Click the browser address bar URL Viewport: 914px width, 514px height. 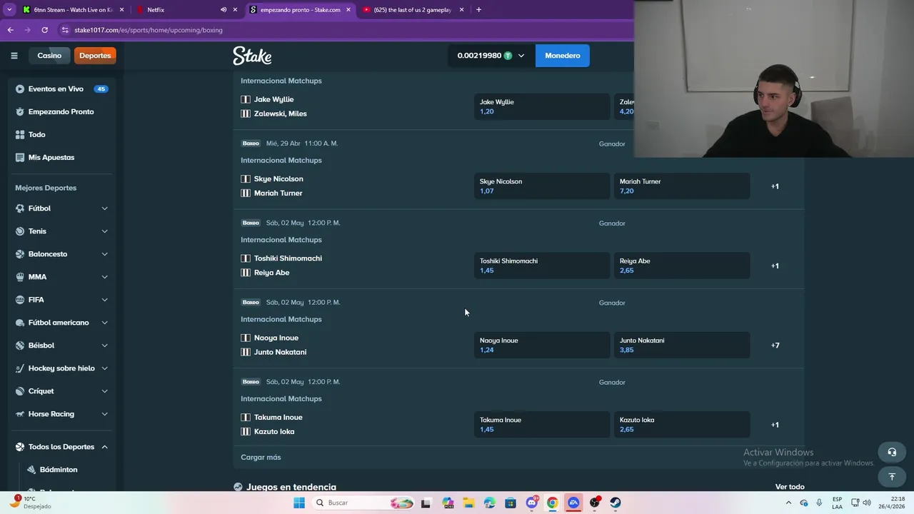149,30
